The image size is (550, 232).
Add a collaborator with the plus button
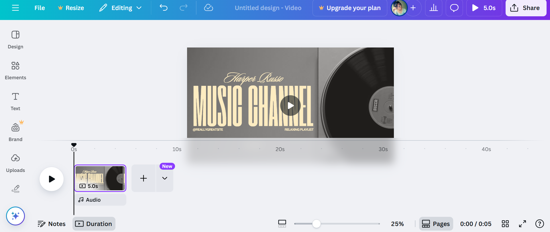413,8
